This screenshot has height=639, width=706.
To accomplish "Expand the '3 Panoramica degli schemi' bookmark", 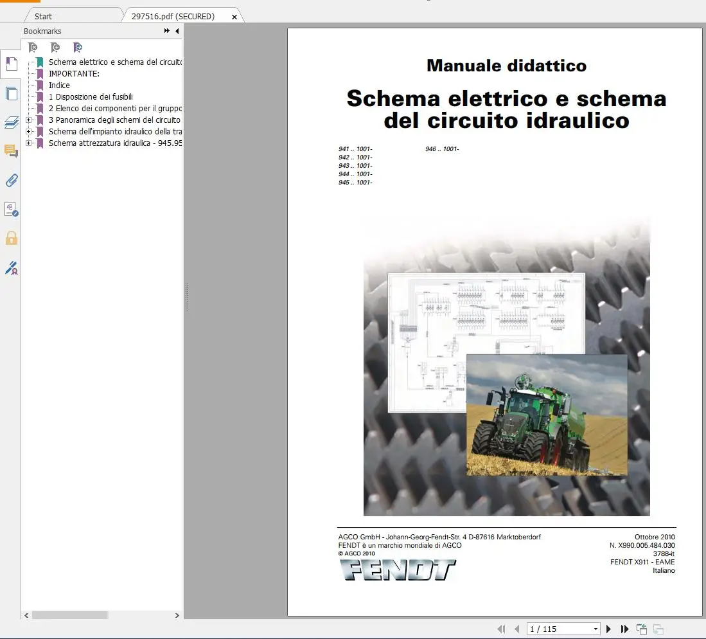I will coord(28,120).
